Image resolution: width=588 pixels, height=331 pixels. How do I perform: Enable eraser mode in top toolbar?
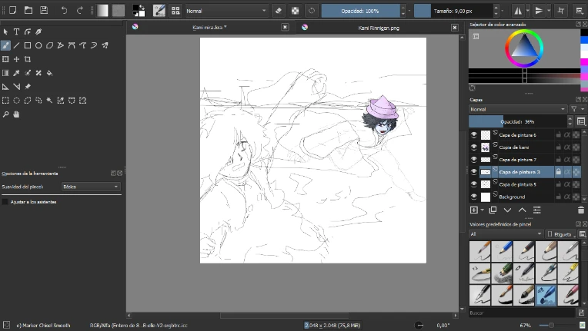coord(277,11)
